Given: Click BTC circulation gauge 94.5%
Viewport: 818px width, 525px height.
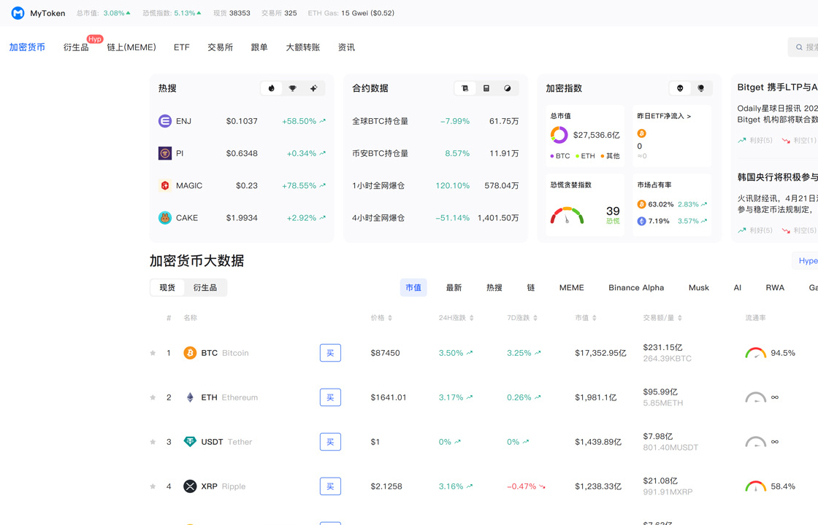Looking at the screenshot, I should (x=755, y=353).
